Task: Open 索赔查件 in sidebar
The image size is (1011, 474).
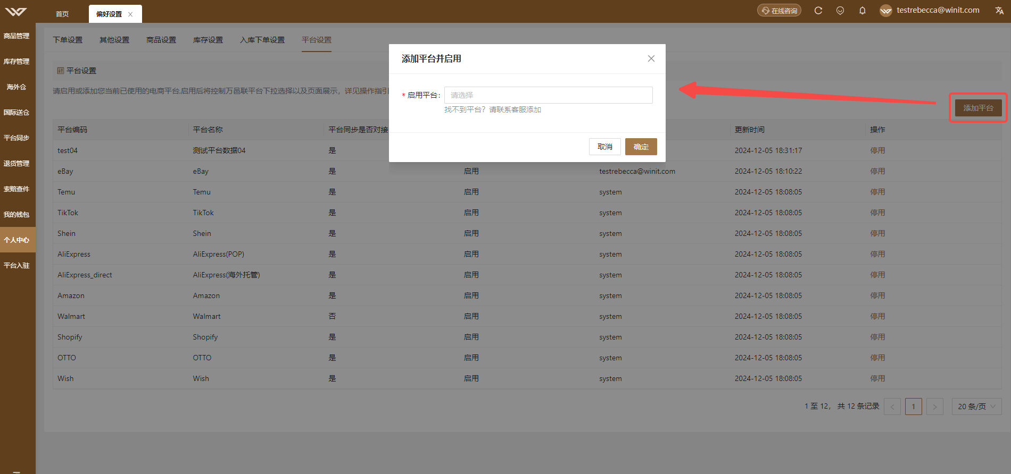Action: (18, 189)
